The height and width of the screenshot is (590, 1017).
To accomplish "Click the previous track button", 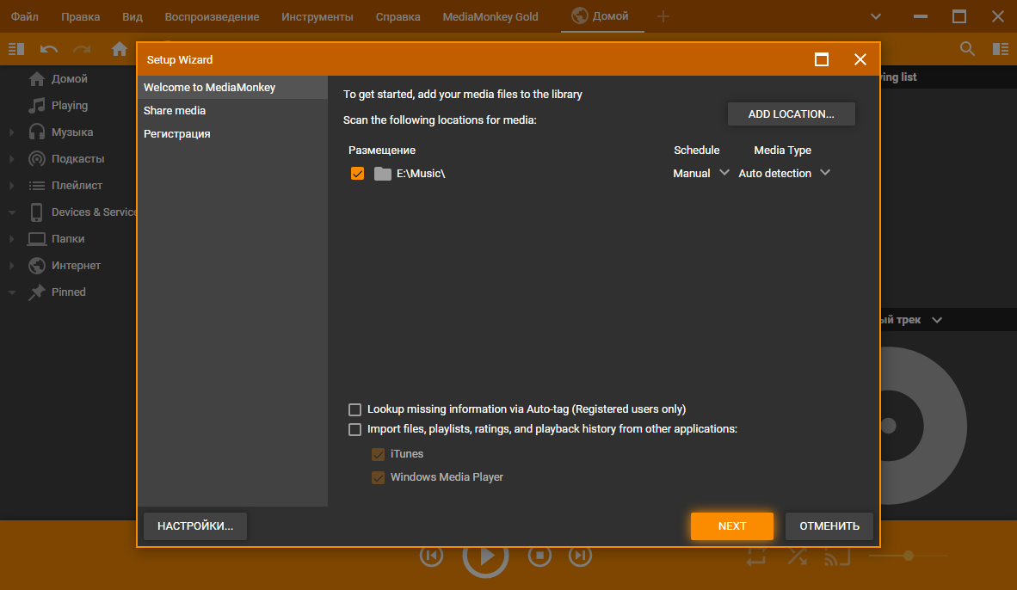I will coord(431,556).
